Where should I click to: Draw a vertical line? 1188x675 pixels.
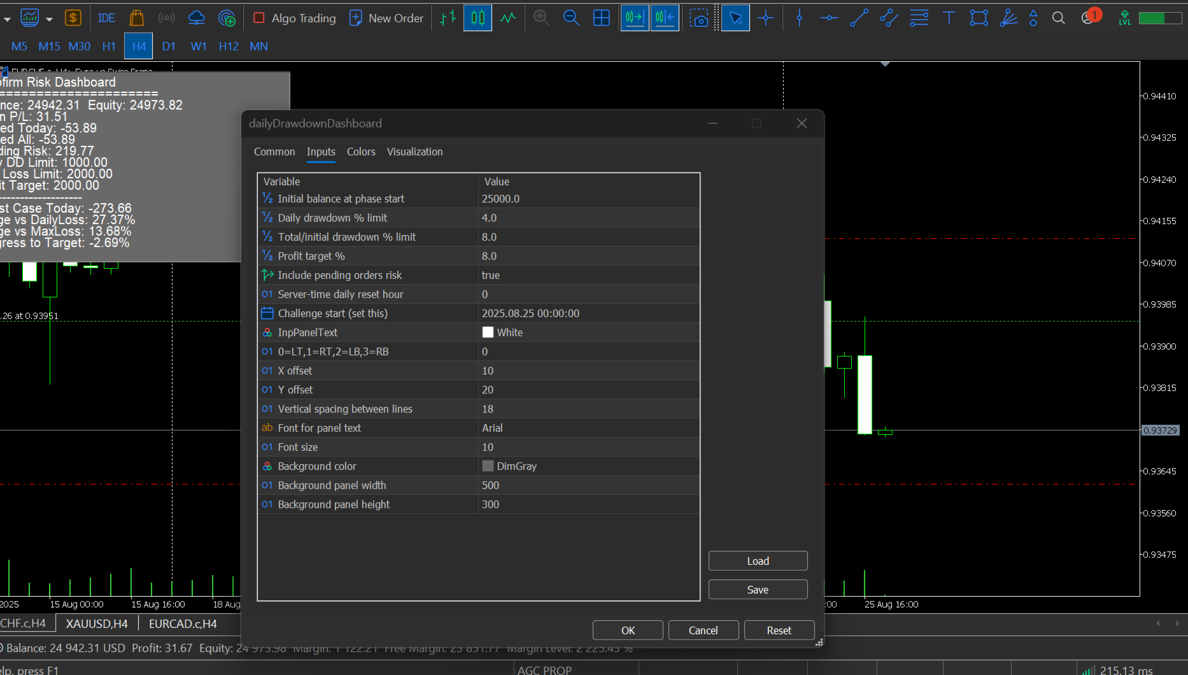click(800, 18)
